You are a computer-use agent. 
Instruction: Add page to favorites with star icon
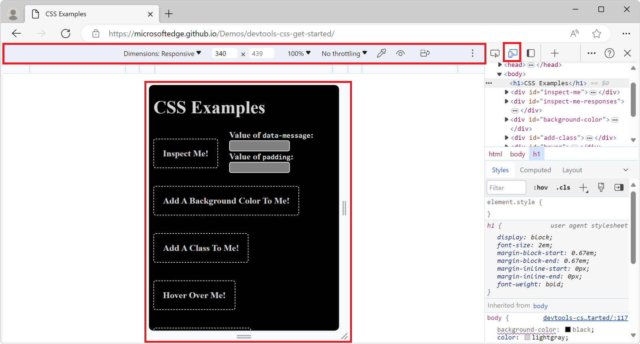597,34
